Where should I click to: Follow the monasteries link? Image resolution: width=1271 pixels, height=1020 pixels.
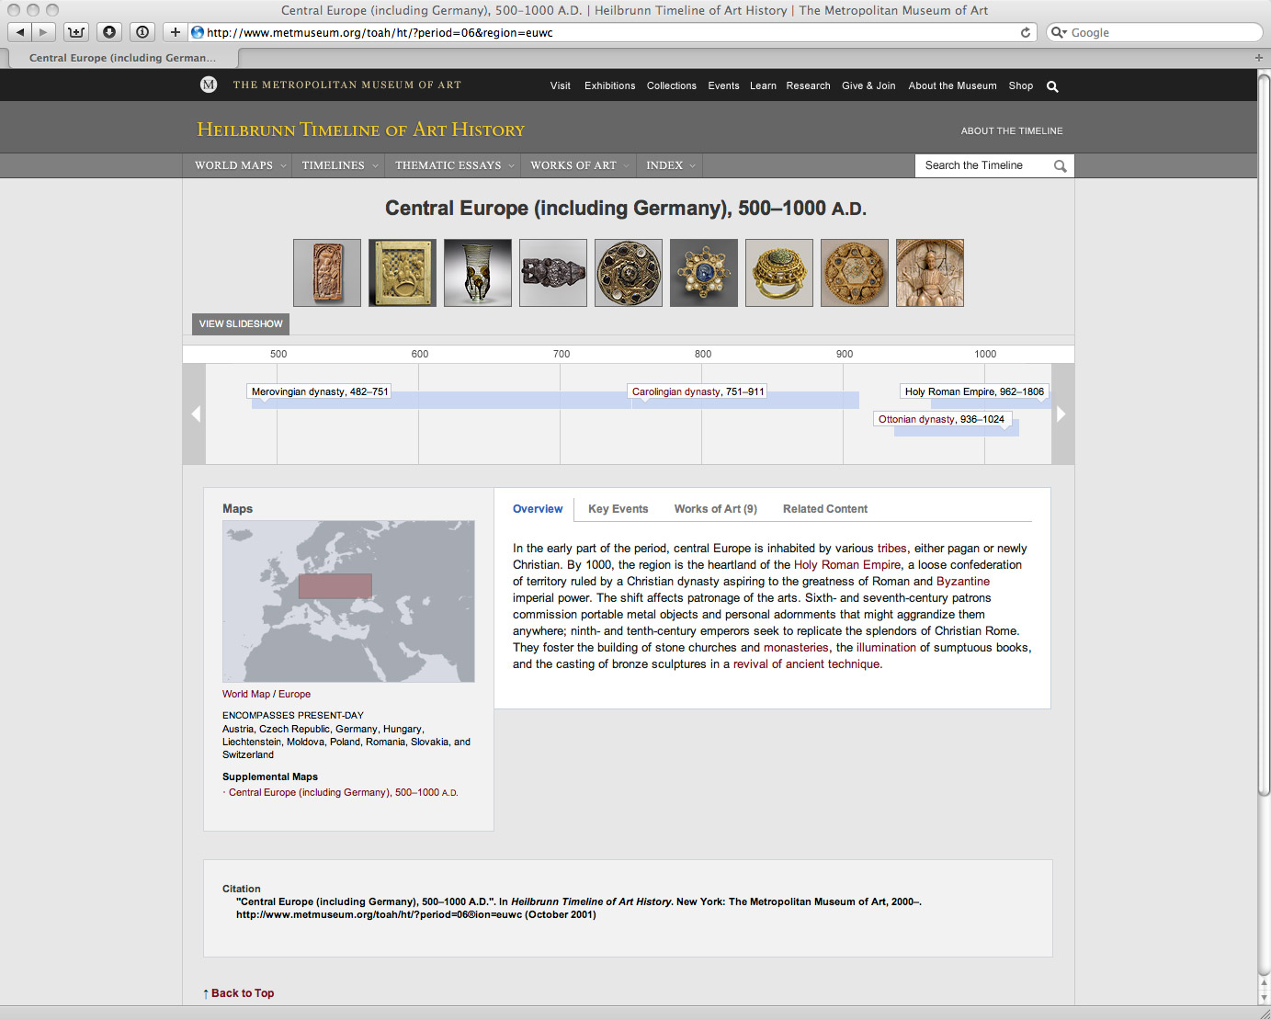point(796,648)
